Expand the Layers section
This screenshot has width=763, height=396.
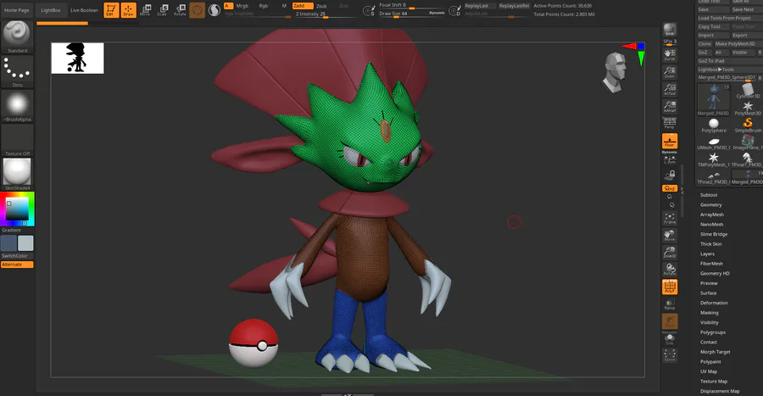coord(707,254)
